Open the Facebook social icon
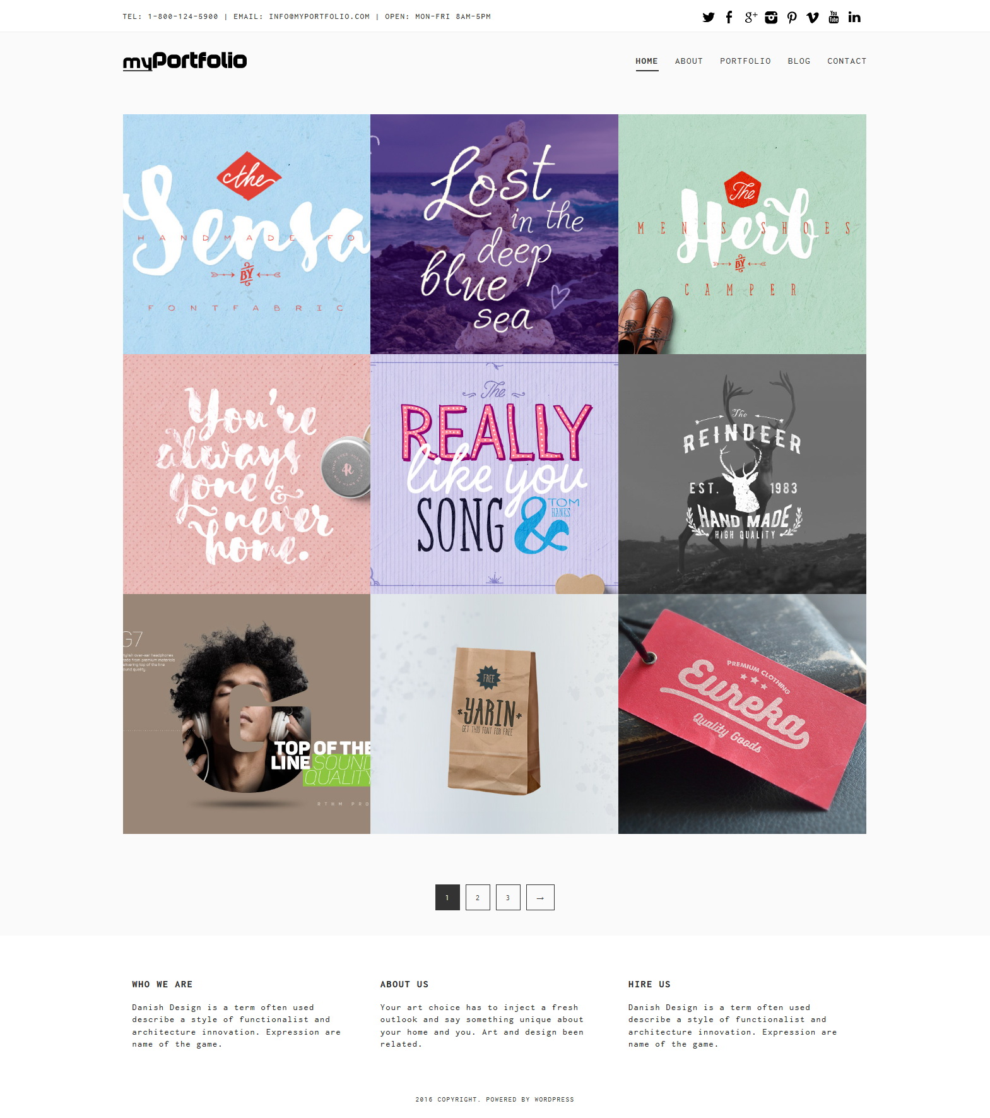This screenshot has height=1118, width=990. [x=729, y=17]
